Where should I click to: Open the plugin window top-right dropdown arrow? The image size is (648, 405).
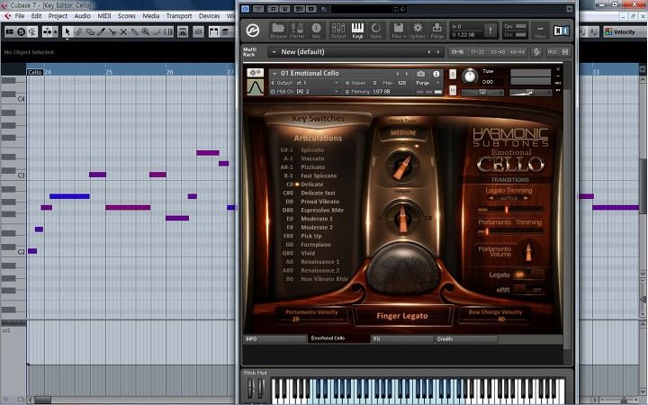pyautogui.click(x=569, y=9)
